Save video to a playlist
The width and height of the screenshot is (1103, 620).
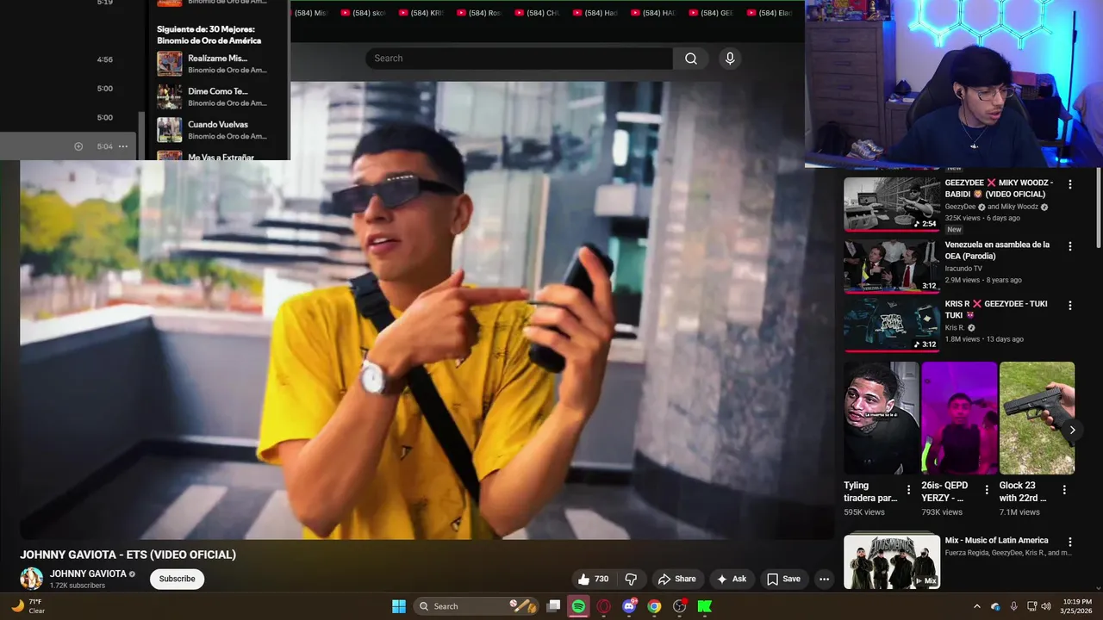coord(783,579)
